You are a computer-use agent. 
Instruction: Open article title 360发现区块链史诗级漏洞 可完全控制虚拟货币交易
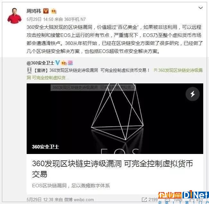tap(112, 169)
